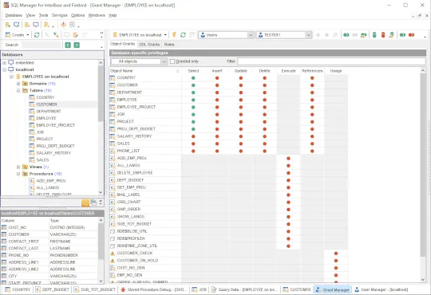This screenshot has height=295, width=431.
Task: Click the red horizontal revoke-row icon at right
Action: (411, 35)
